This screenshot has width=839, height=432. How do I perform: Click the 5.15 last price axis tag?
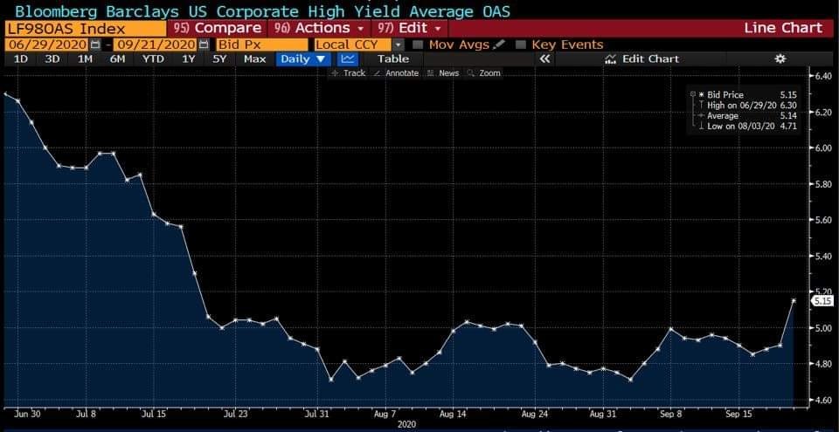[x=822, y=301]
